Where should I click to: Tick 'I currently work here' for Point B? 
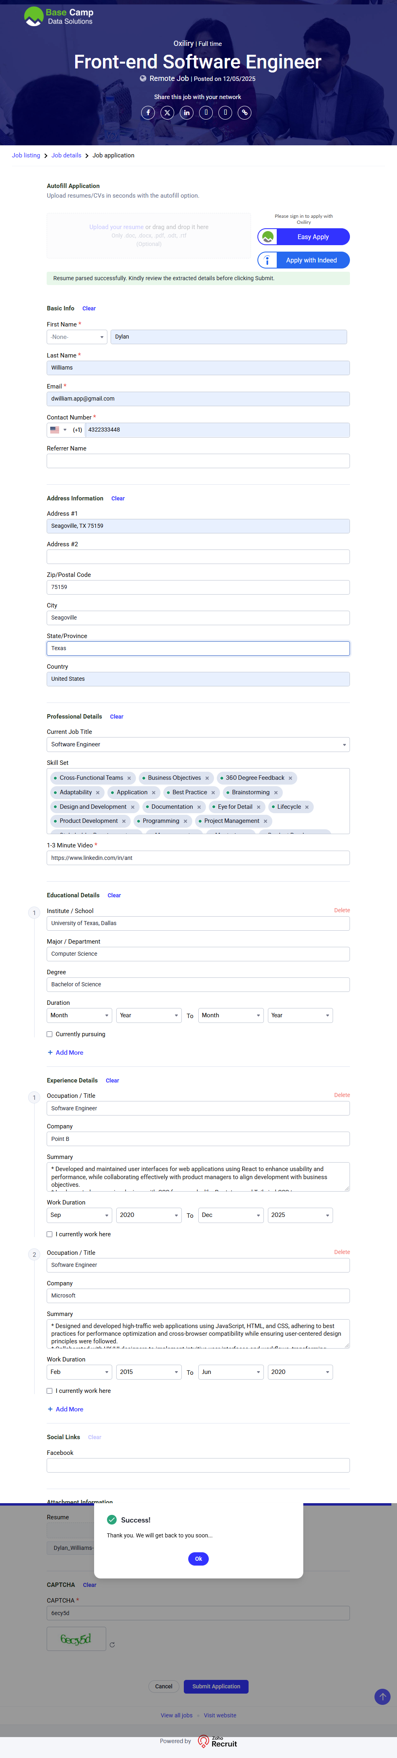click(x=50, y=1234)
